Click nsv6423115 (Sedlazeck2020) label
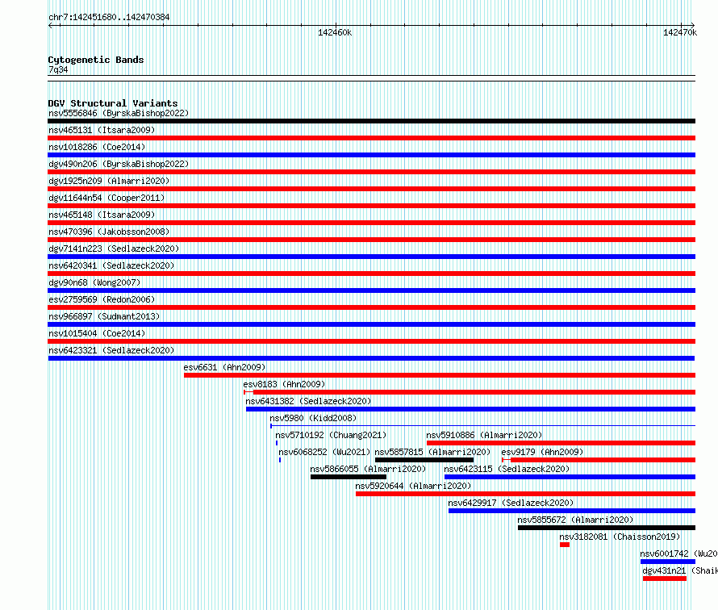 [507, 469]
